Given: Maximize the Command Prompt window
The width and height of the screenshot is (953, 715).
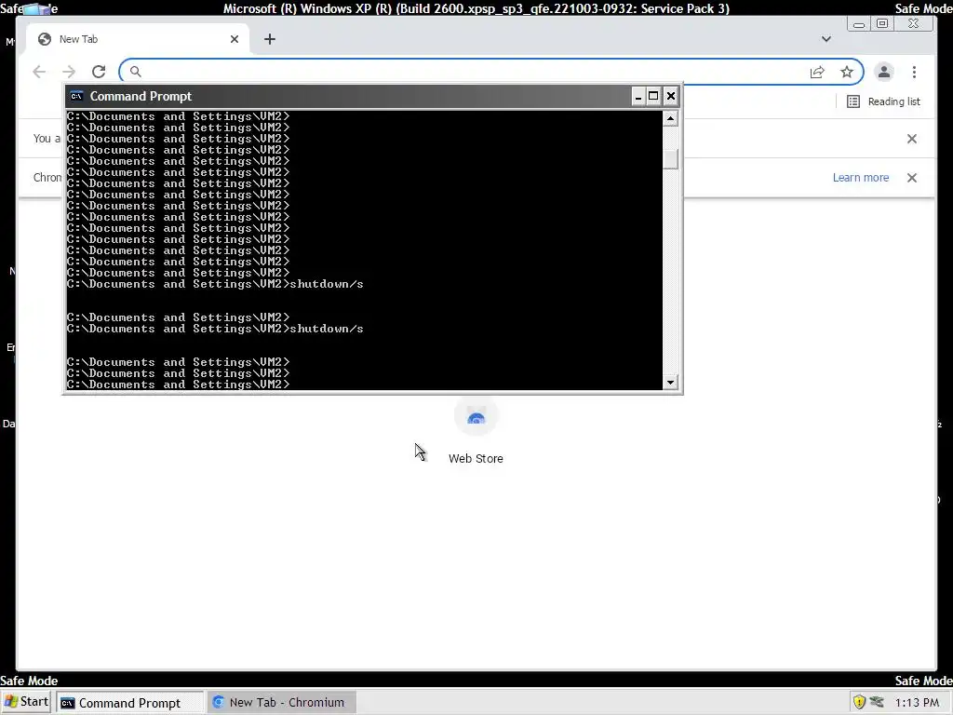Looking at the screenshot, I should (x=653, y=96).
